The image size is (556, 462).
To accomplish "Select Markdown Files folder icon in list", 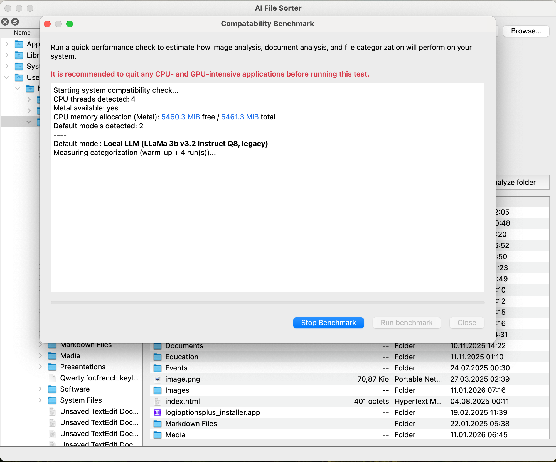I will click(x=158, y=424).
